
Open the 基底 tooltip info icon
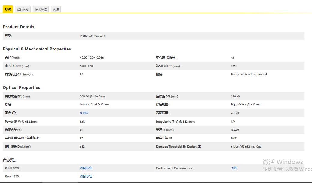[13, 113]
